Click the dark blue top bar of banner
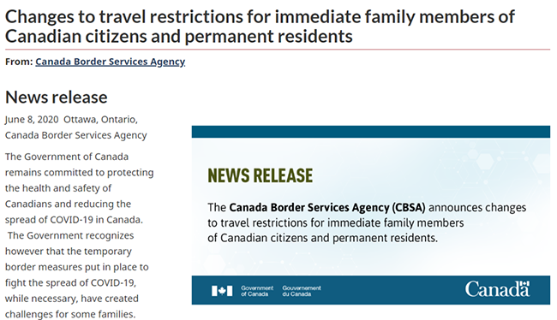Image resolution: width=557 pixels, height=320 pixels. [371, 132]
